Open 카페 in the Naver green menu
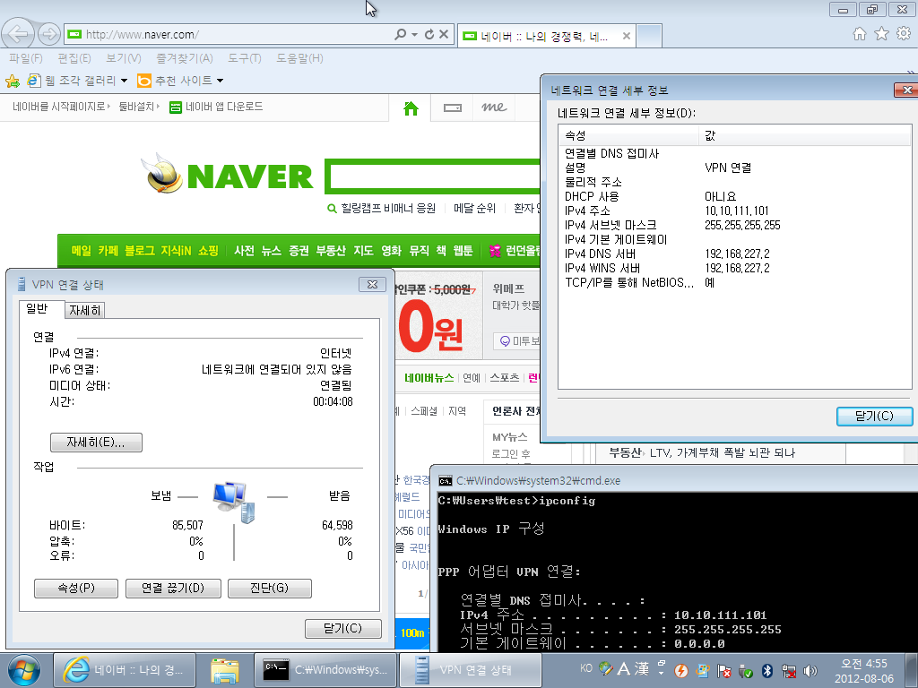Image resolution: width=918 pixels, height=688 pixels. [x=108, y=251]
